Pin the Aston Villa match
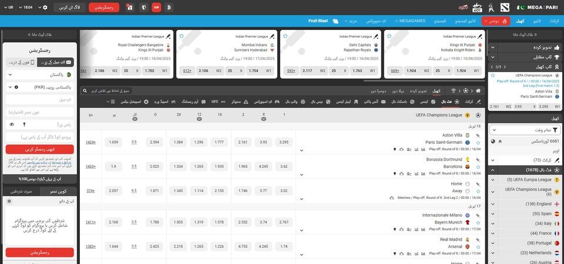This screenshot has height=264, width=564. tap(478, 136)
